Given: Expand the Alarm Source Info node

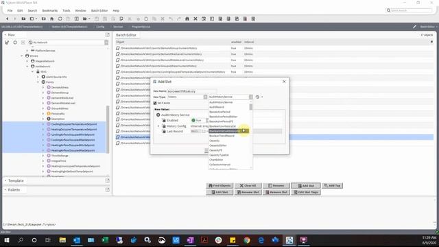Looking at the screenshot, I should coord(38,77).
